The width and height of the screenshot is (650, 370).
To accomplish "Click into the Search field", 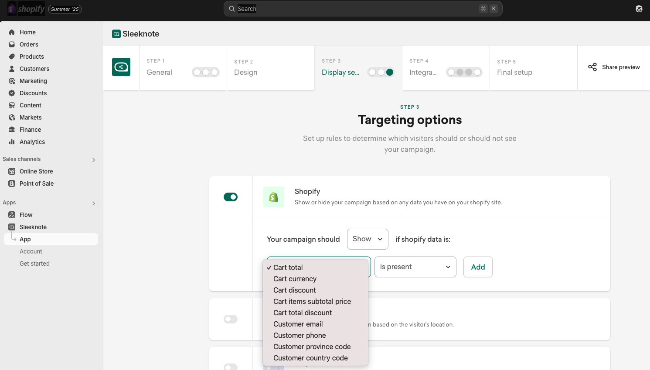I will pyautogui.click(x=363, y=9).
